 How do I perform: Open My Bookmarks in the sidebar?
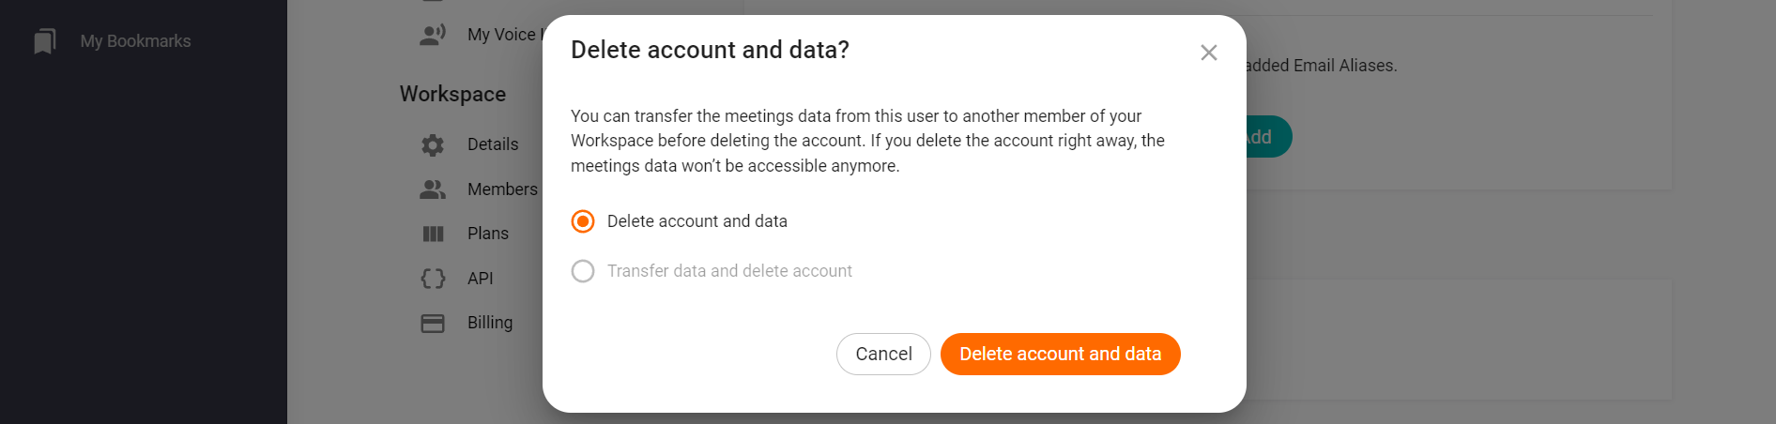click(135, 41)
